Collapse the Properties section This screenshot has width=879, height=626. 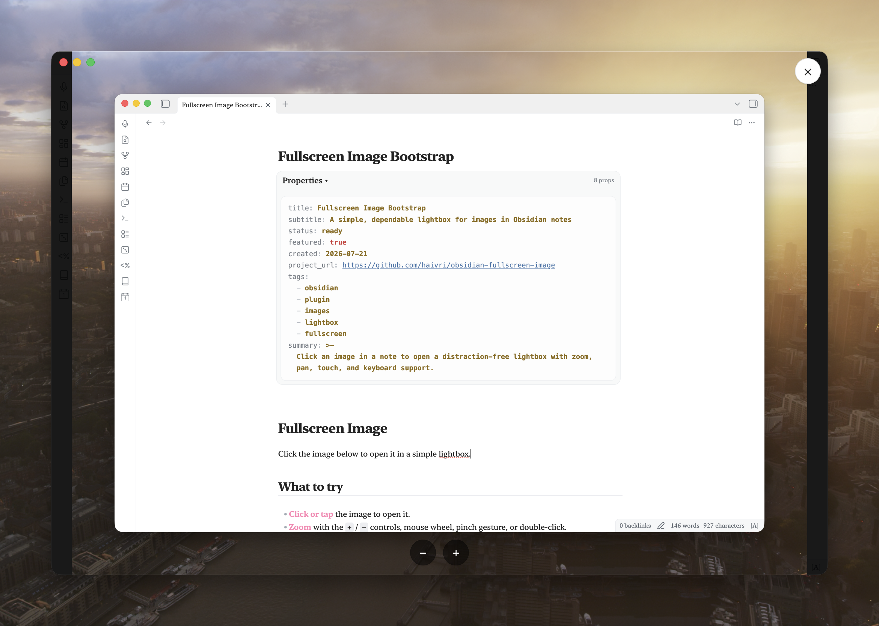pyautogui.click(x=305, y=180)
